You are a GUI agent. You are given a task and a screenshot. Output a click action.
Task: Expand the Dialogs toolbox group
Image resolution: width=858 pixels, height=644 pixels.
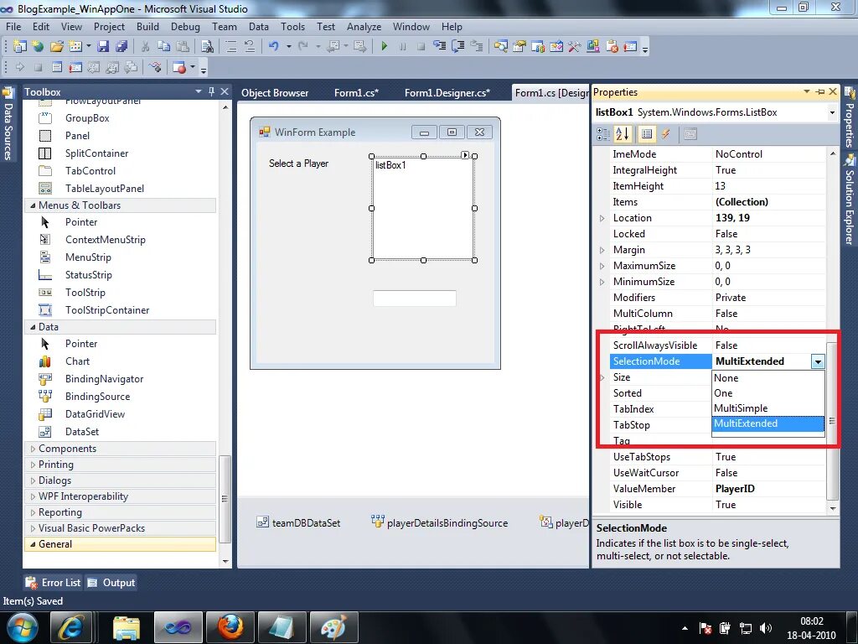(33, 480)
